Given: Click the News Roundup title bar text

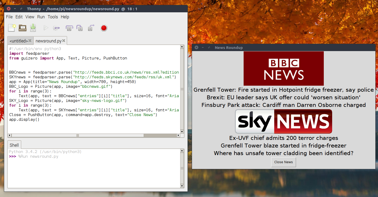Looking at the screenshot, I should [229, 47].
